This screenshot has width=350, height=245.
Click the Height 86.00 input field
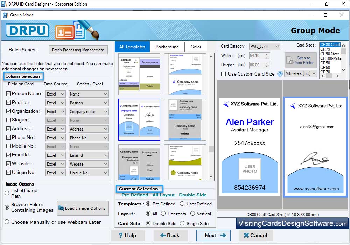(x=257, y=65)
